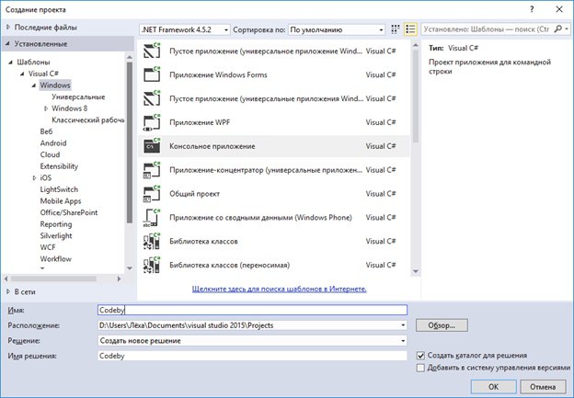Select the Workflow category
The width and height of the screenshot is (574, 398).
[x=55, y=259]
